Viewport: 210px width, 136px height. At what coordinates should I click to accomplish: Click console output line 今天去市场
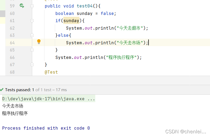[x=13, y=106]
